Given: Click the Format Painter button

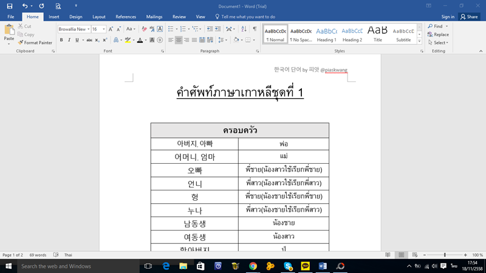Looking at the screenshot, I should tap(35, 42).
